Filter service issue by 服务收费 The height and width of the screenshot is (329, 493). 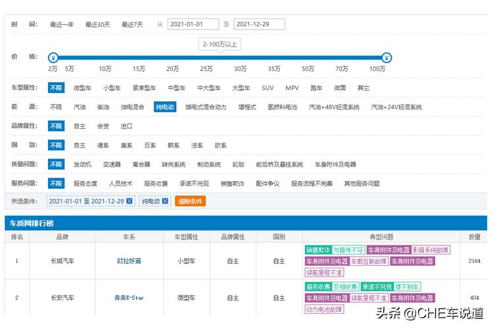(x=156, y=184)
